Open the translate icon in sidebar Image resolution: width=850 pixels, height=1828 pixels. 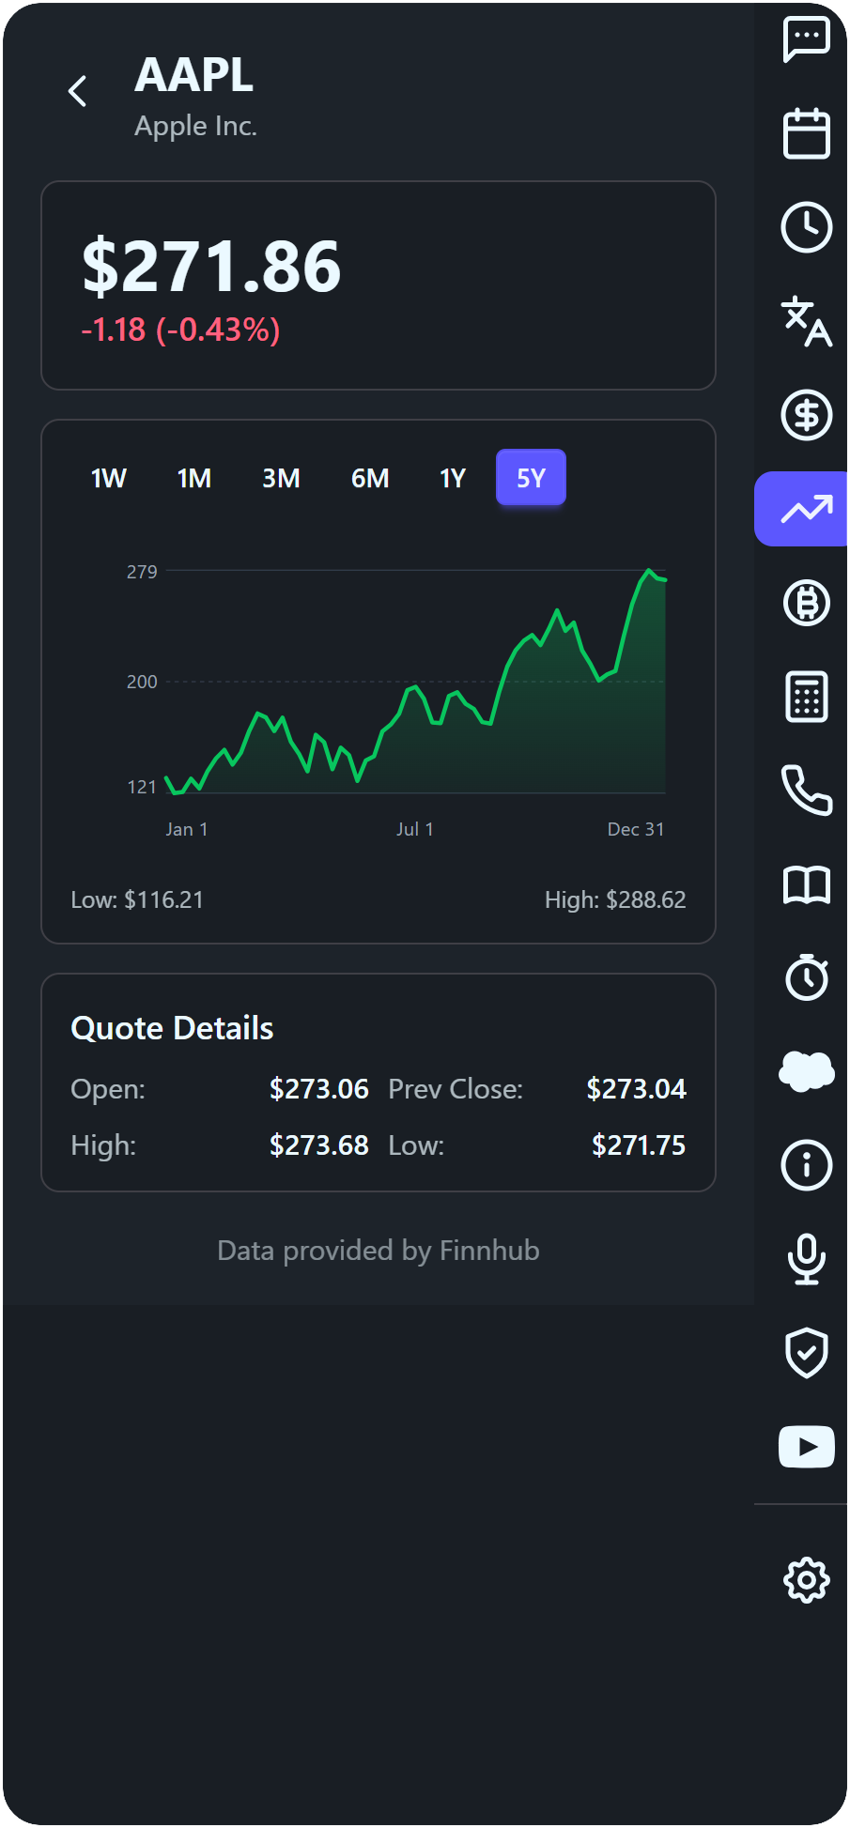tap(806, 321)
